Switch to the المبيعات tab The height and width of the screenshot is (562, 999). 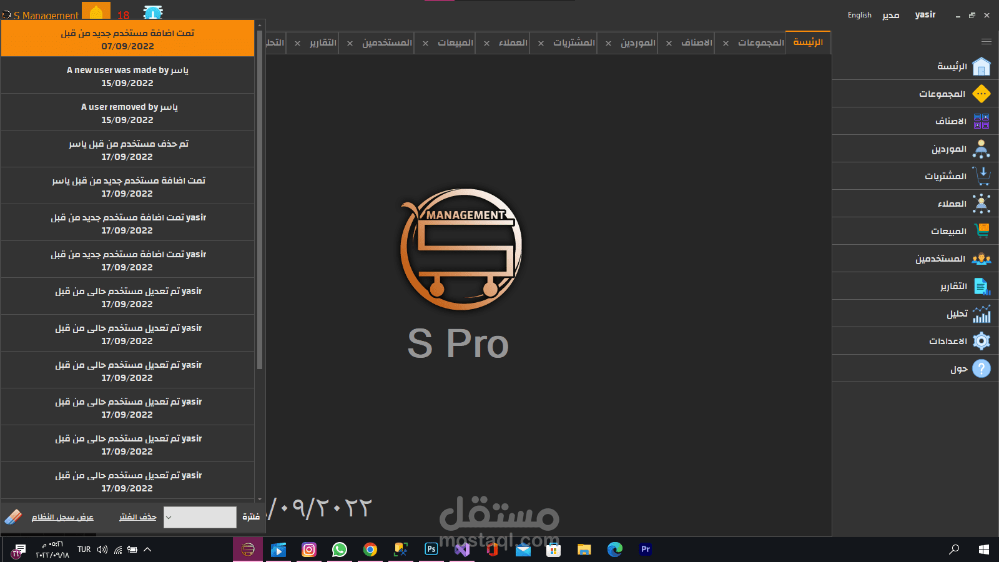(x=455, y=42)
